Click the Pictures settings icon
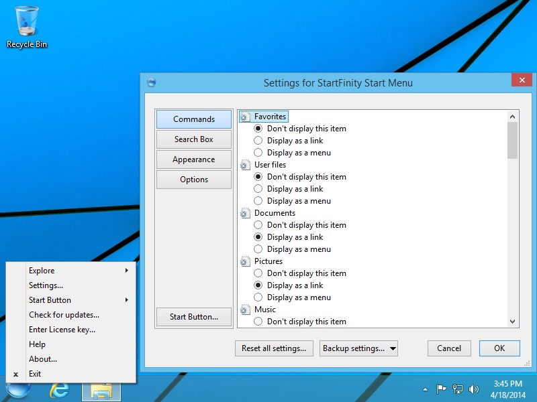 (x=245, y=261)
